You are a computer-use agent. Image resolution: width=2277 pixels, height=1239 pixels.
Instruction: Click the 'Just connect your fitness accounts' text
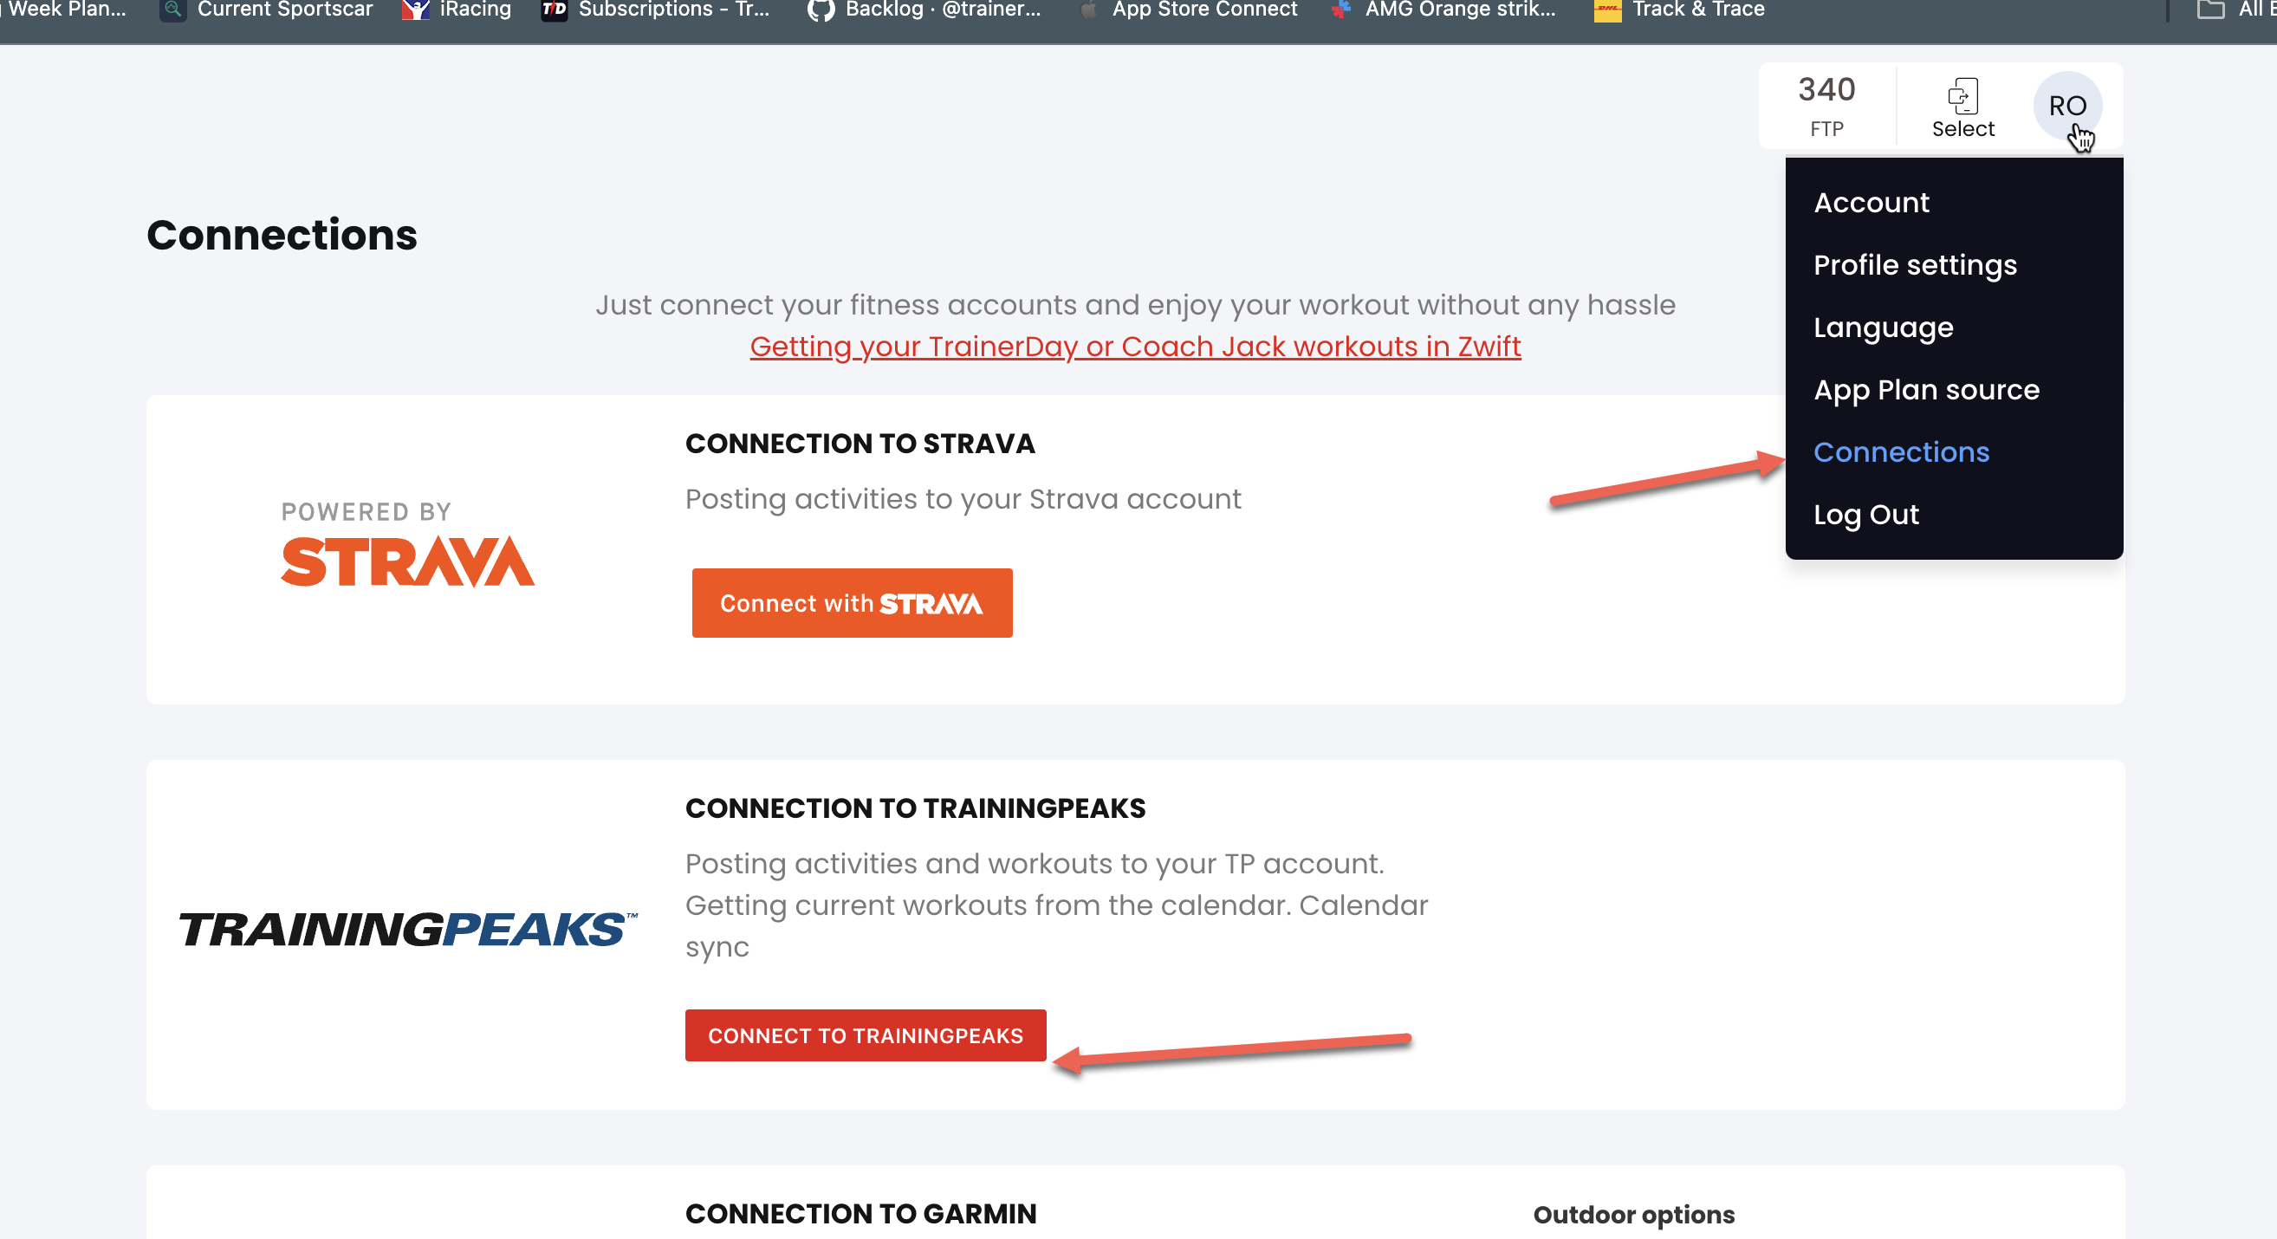(1135, 305)
